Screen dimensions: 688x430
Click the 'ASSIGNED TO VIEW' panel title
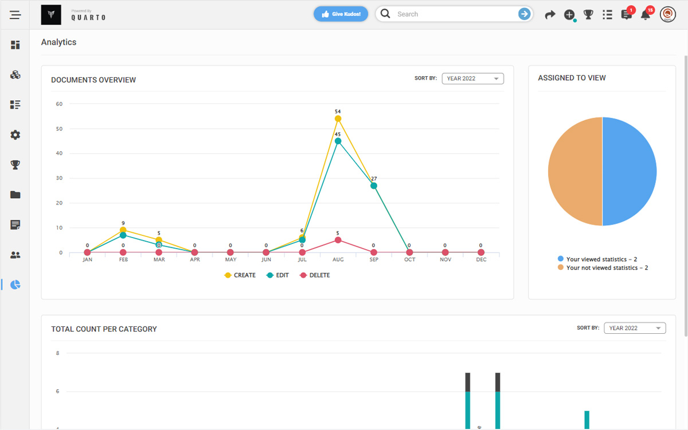coord(572,78)
